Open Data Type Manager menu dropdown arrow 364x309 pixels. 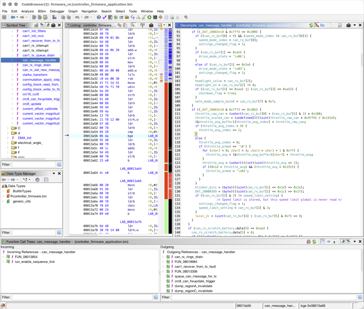pos(54,174)
